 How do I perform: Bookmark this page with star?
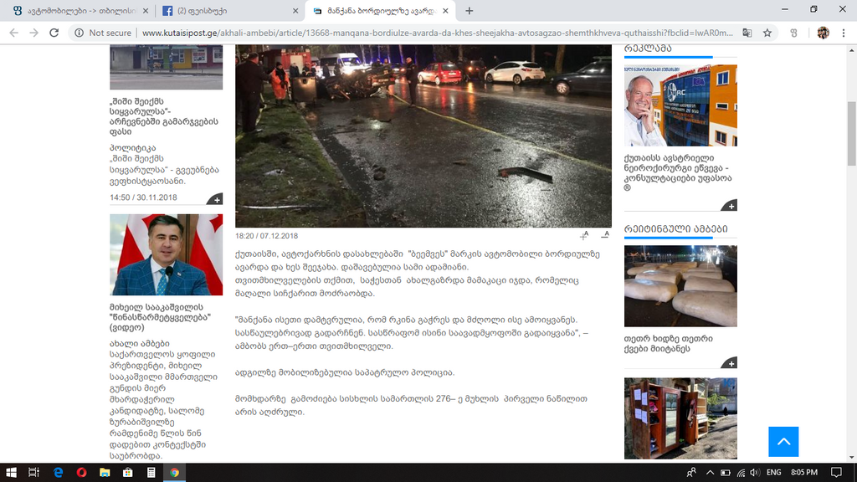767,33
